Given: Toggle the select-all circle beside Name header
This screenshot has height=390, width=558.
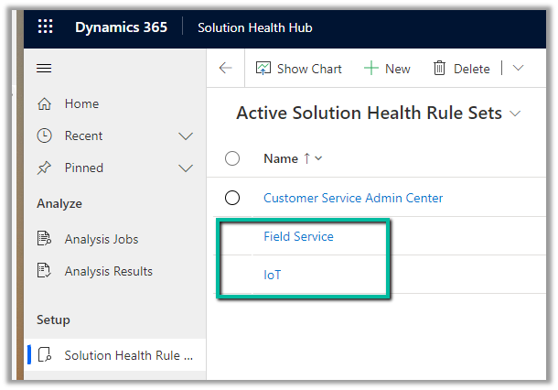Looking at the screenshot, I should click(x=232, y=158).
